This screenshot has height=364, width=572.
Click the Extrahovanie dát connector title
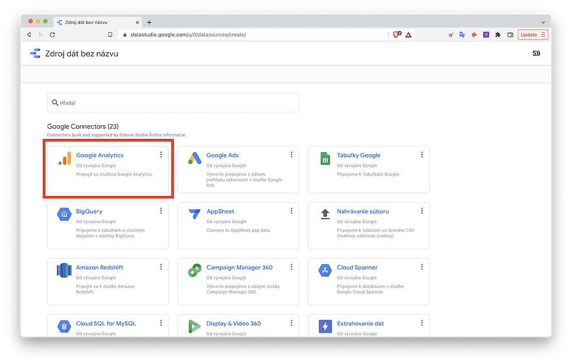[x=360, y=324]
